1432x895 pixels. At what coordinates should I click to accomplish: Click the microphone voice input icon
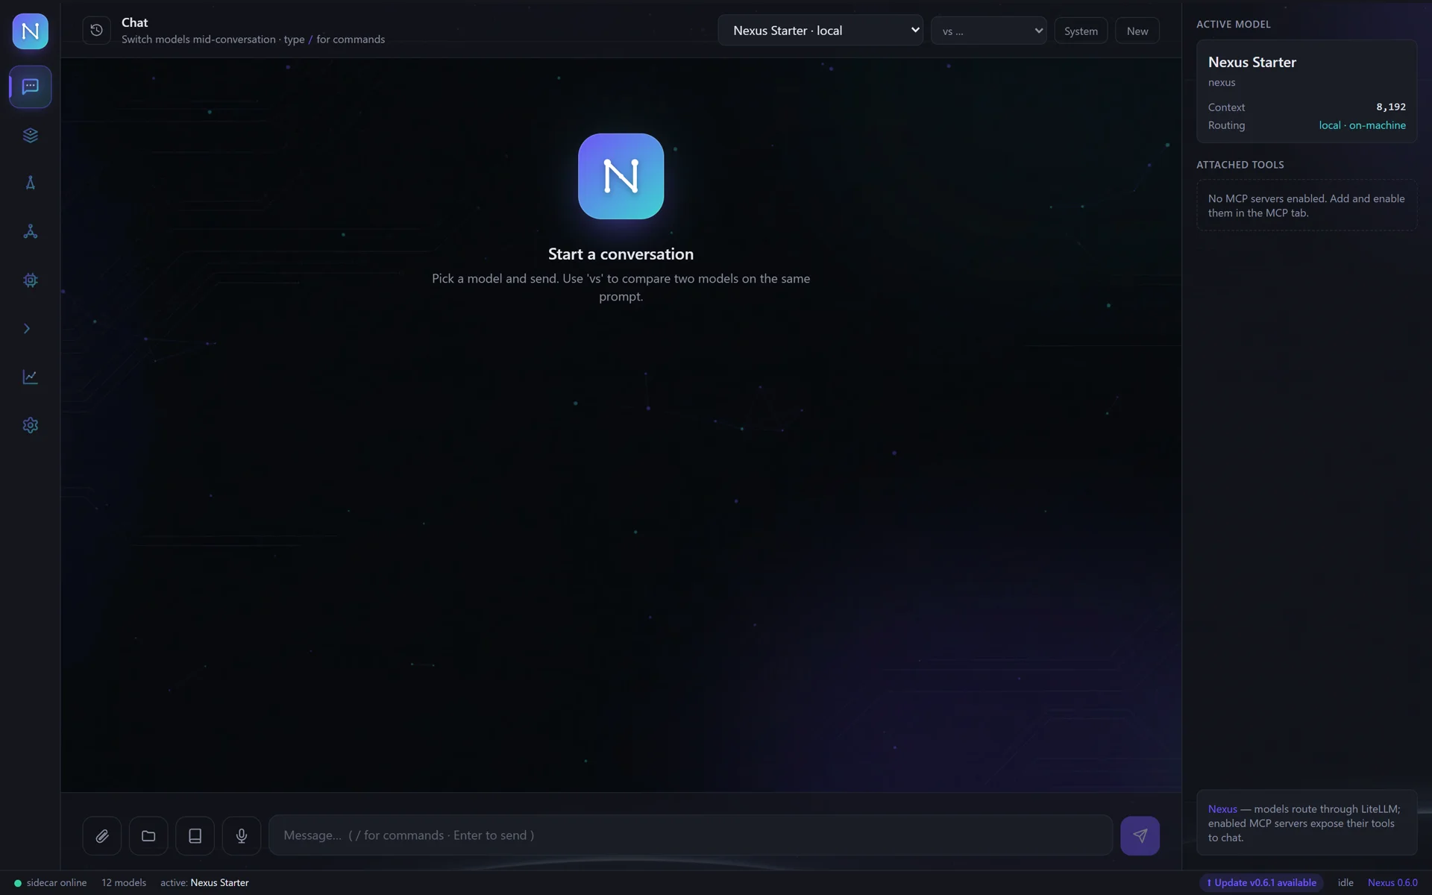(242, 835)
